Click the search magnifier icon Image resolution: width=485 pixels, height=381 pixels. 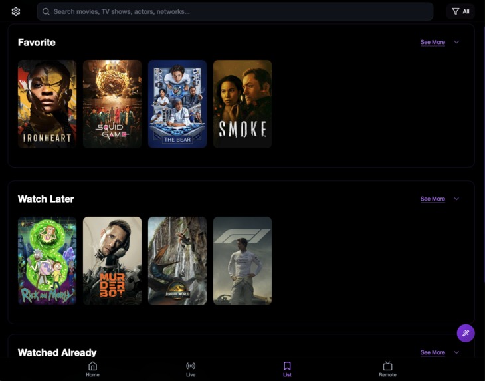coord(46,11)
